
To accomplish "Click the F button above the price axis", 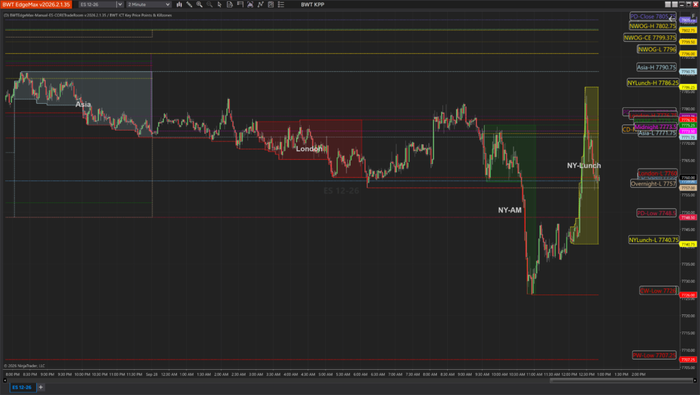I will (x=693, y=16).
